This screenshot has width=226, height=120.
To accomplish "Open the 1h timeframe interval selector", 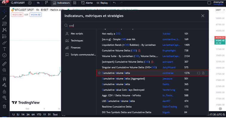I will pos(38,3).
